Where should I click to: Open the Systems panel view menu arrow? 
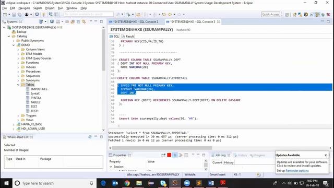coord(91,21)
